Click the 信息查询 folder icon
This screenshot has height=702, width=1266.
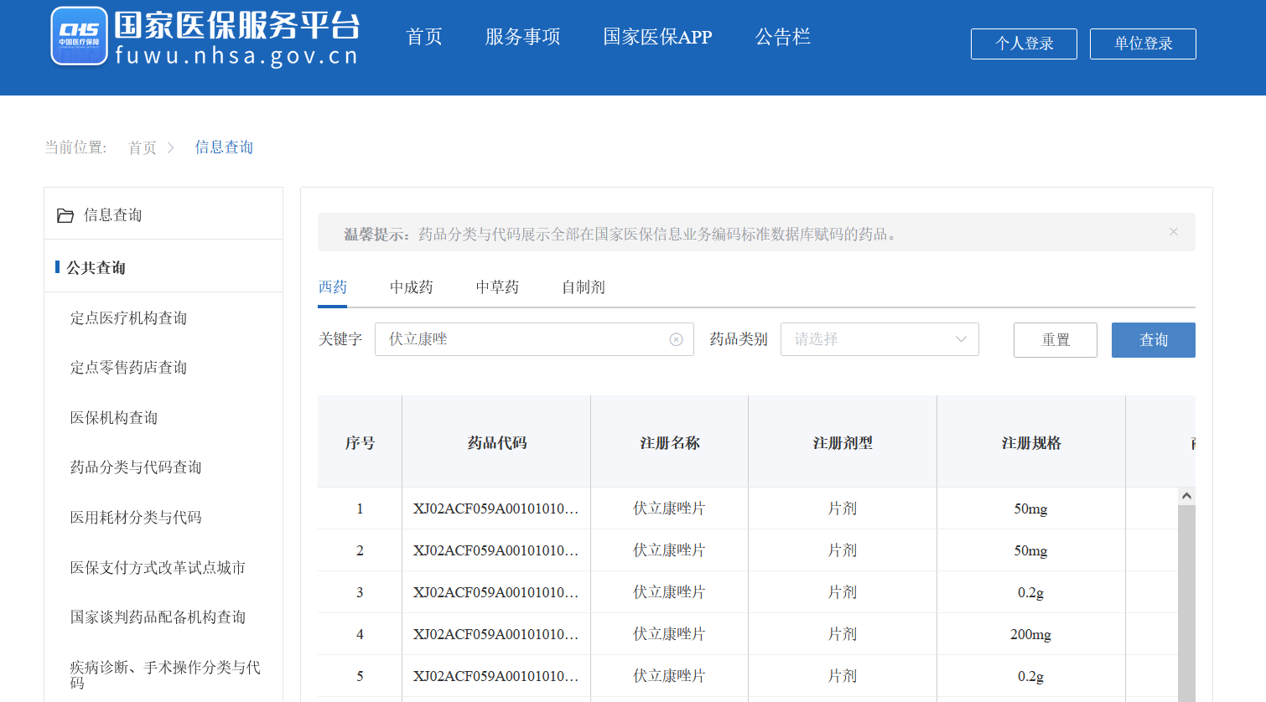(65, 215)
